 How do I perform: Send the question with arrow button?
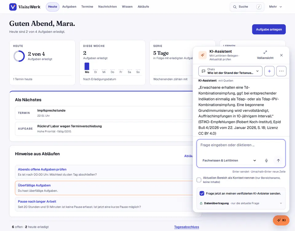coord(278,160)
